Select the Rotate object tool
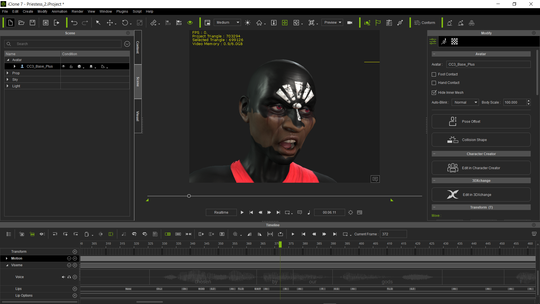This screenshot has height=304, width=540. [125, 23]
